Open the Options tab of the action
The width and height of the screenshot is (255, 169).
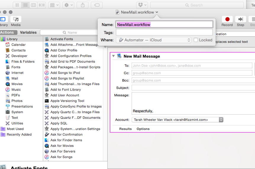point(143,129)
